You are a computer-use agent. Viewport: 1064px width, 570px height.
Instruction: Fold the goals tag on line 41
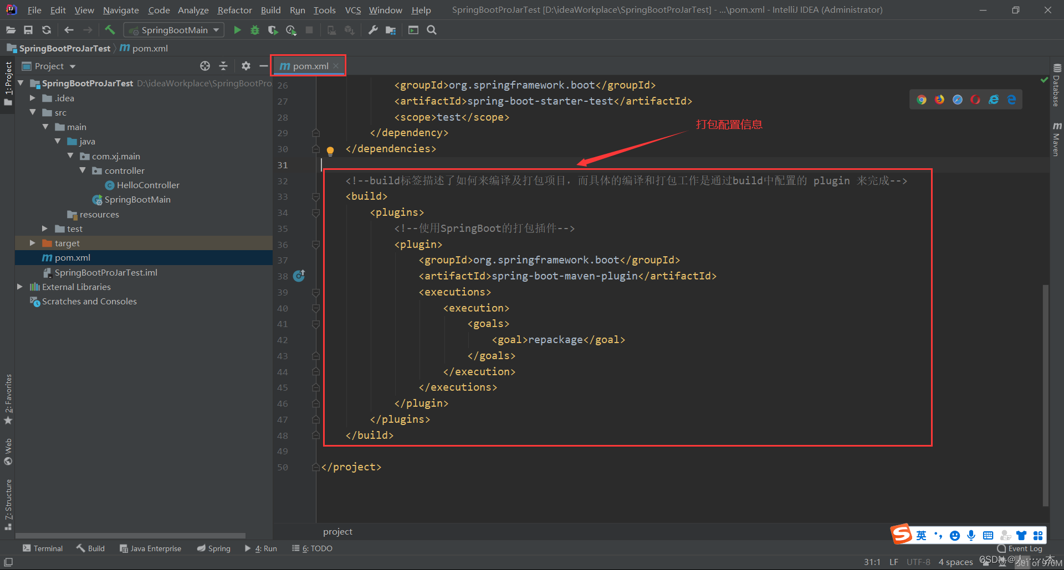(316, 324)
